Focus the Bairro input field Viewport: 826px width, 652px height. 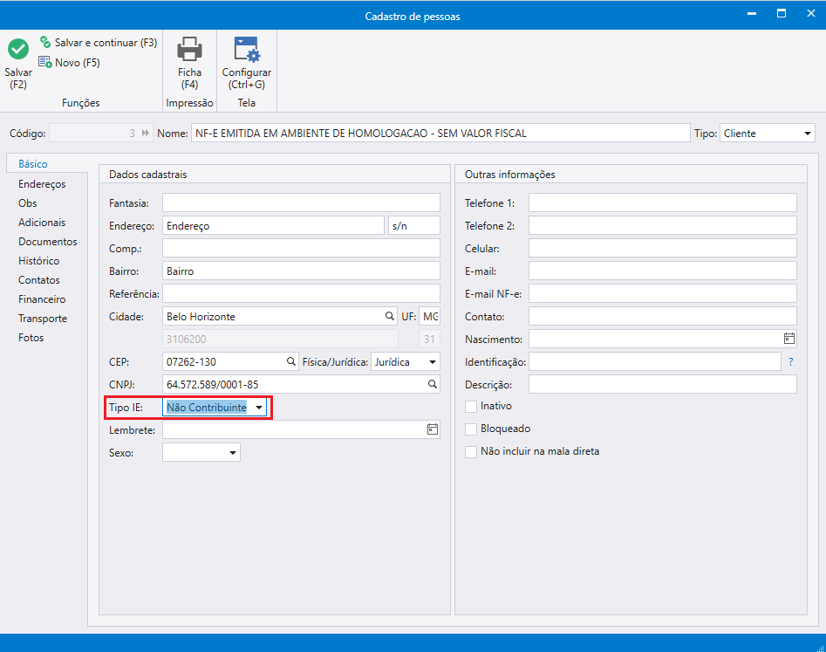(x=301, y=271)
